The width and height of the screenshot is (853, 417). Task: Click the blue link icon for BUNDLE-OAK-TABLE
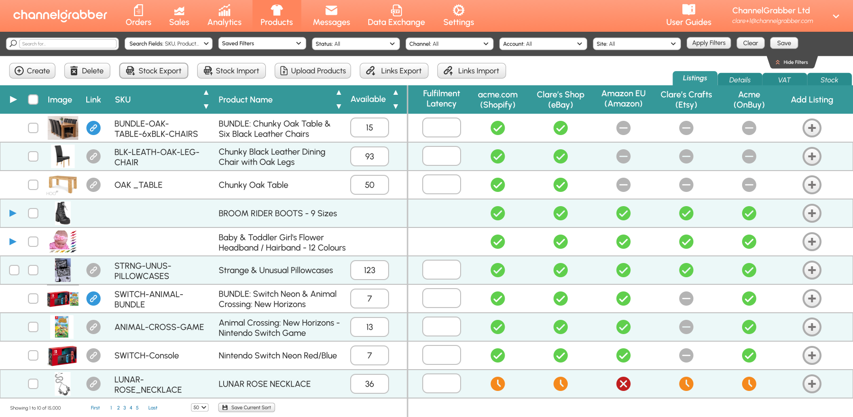[93, 128]
